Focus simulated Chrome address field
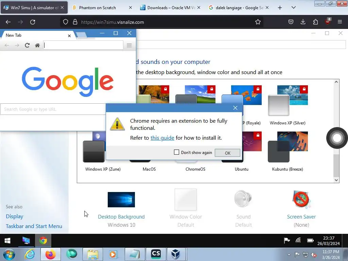The width and height of the screenshot is (348, 261). [83, 45]
